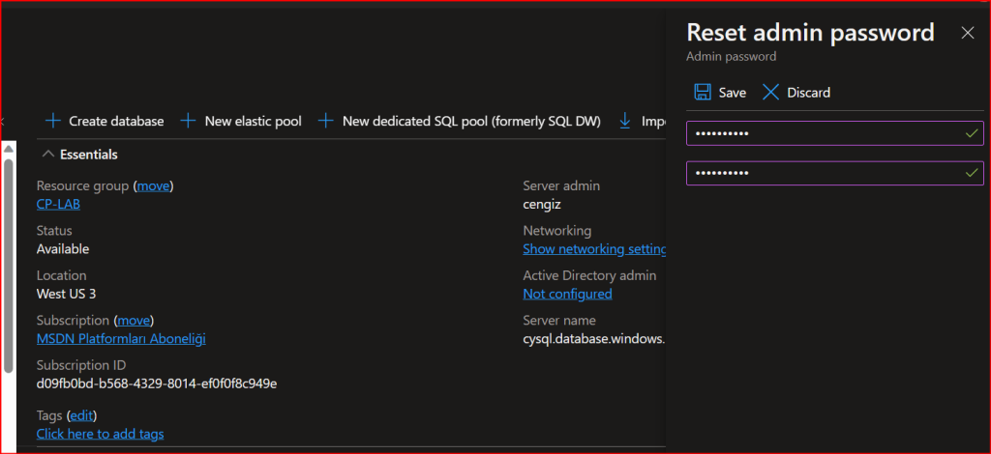Click move link next to Resource group

coord(153,185)
